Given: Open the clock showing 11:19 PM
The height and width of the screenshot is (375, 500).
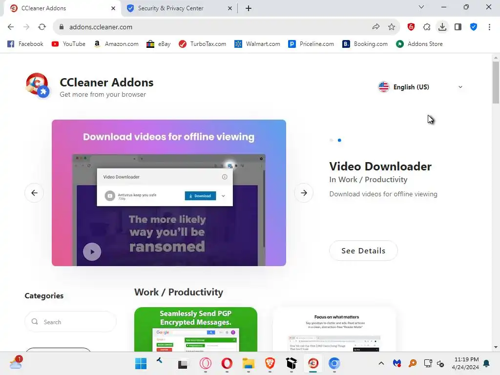Looking at the screenshot, I should [465, 363].
